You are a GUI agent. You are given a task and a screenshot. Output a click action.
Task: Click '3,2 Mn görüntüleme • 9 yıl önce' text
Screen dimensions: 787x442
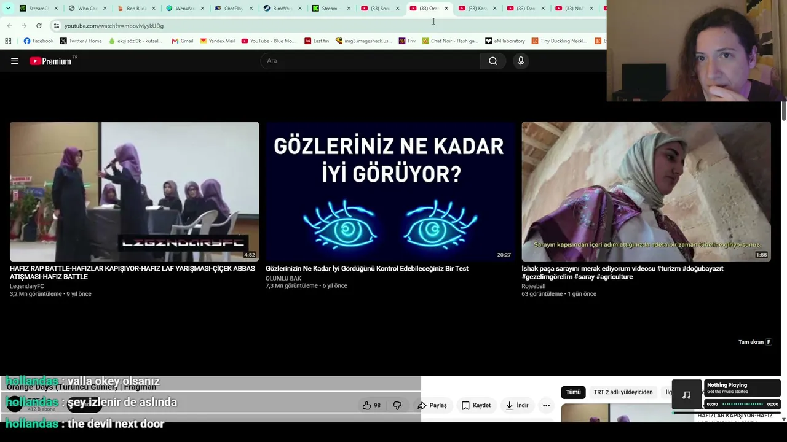tap(50, 294)
